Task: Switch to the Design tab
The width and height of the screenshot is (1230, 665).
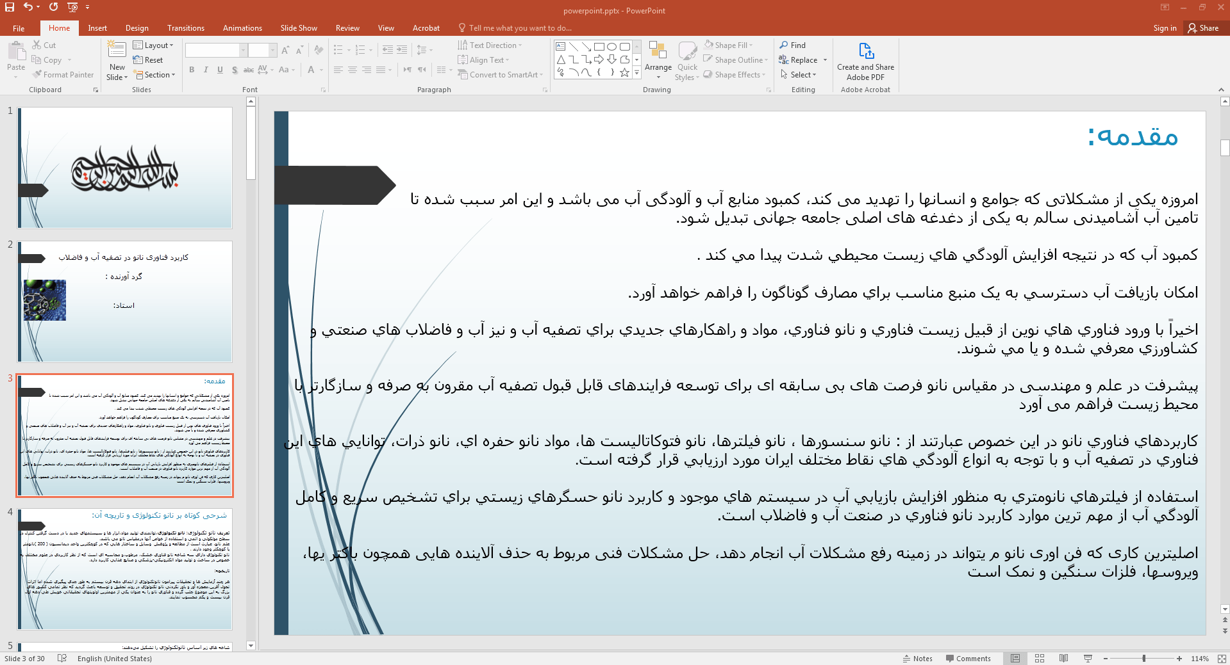Action: 137,28
